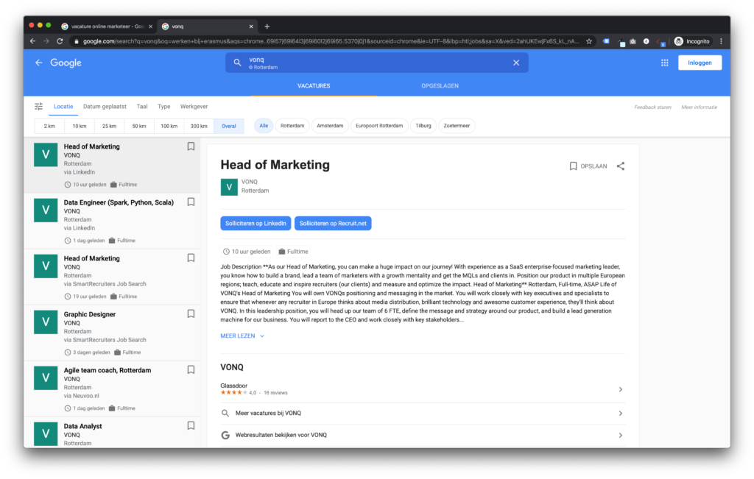Click the Incognito profile icon
The width and height of the screenshot is (754, 479).
coord(678,41)
